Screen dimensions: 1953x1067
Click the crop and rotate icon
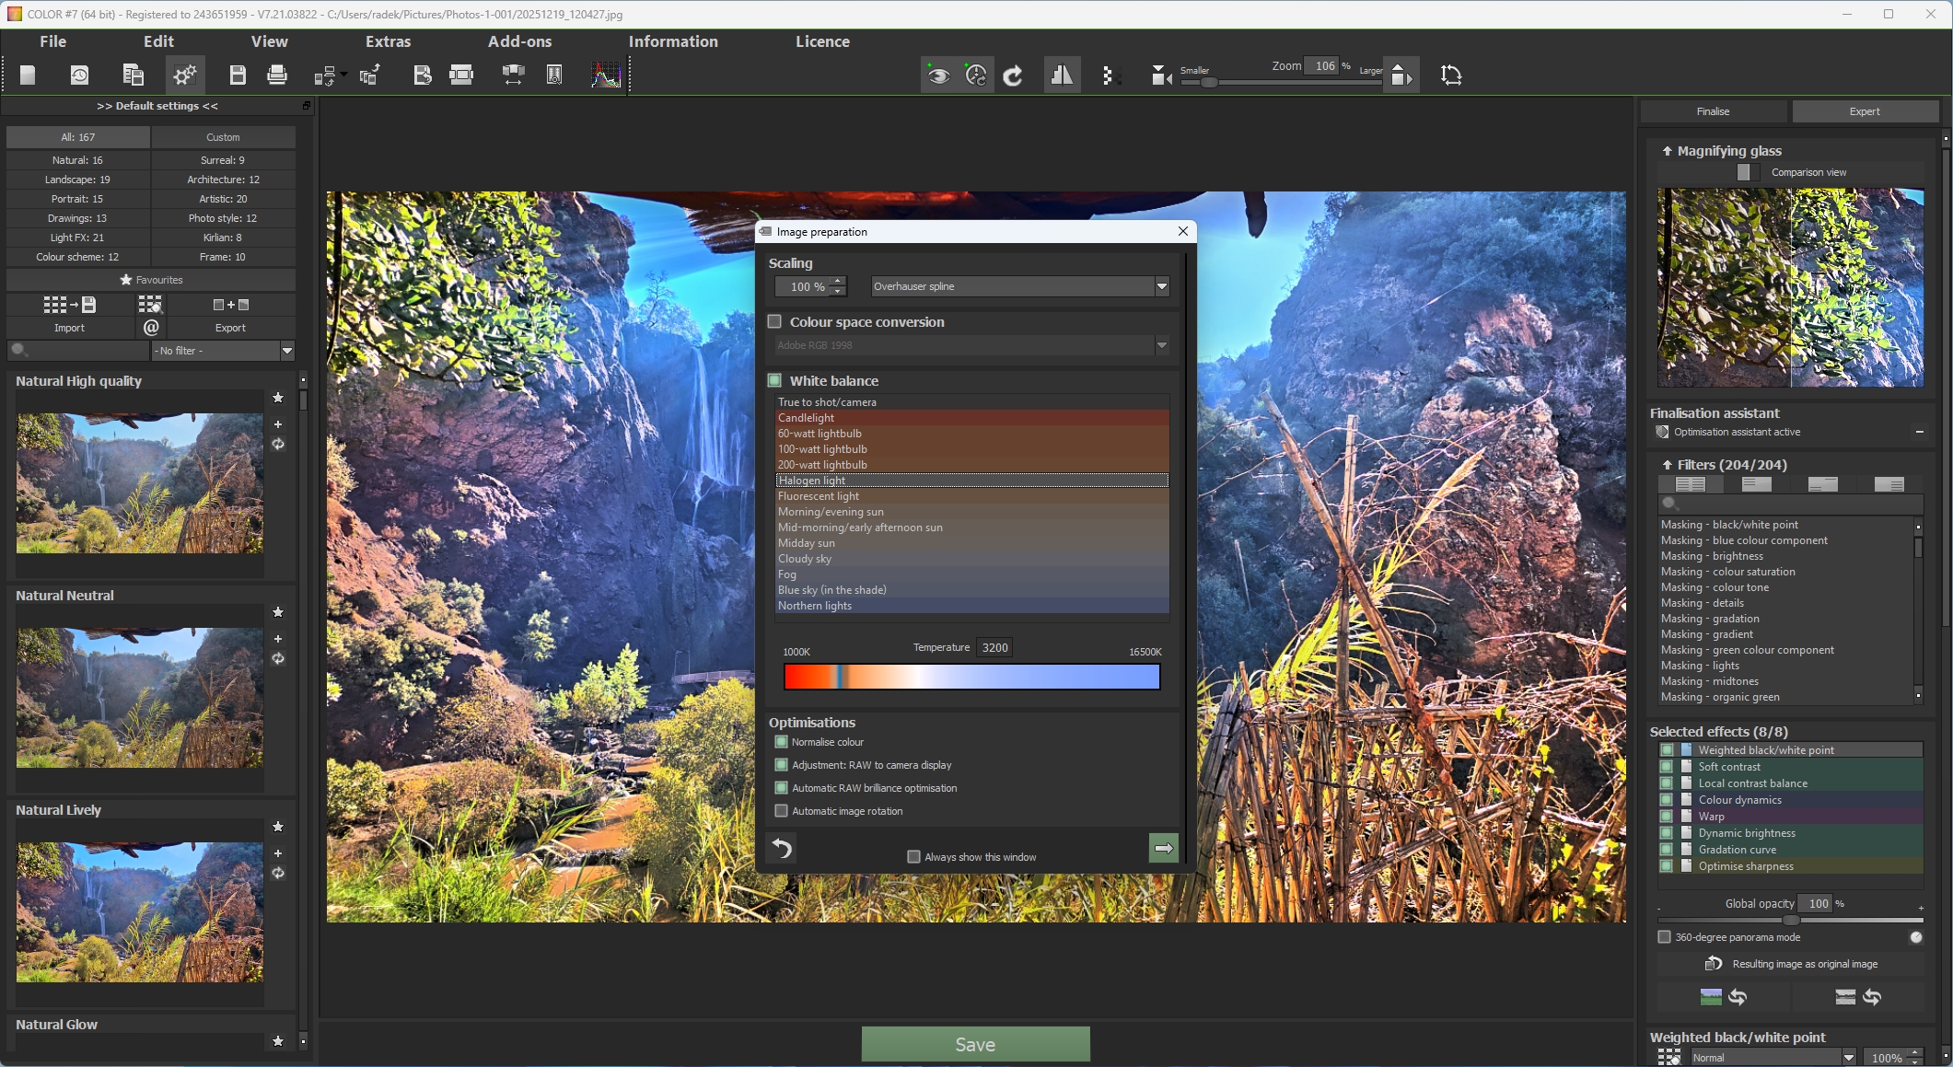pos(1451,75)
